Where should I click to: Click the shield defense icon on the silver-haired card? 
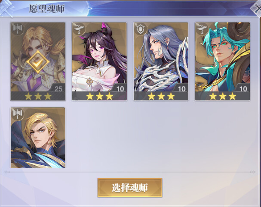(141, 29)
